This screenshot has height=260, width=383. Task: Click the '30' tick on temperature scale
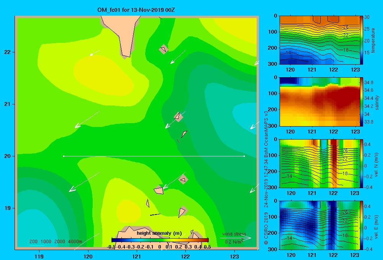(x=367, y=17)
